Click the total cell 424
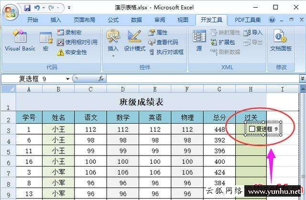This screenshot has height=200, width=306. pyautogui.click(x=219, y=172)
